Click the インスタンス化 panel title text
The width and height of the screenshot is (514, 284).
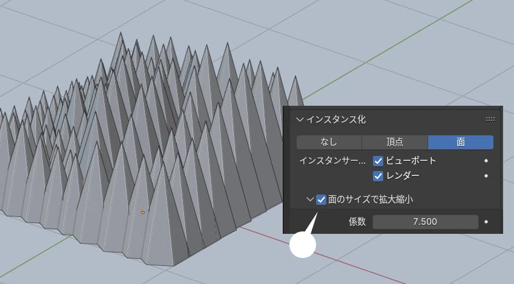coord(336,120)
